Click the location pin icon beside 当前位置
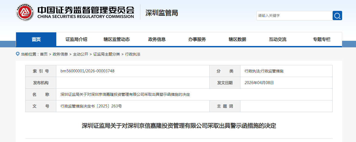 (x=18, y=54)
